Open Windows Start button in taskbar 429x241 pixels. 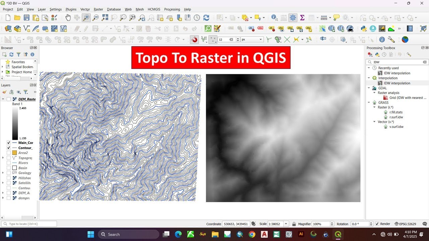click(x=91, y=234)
